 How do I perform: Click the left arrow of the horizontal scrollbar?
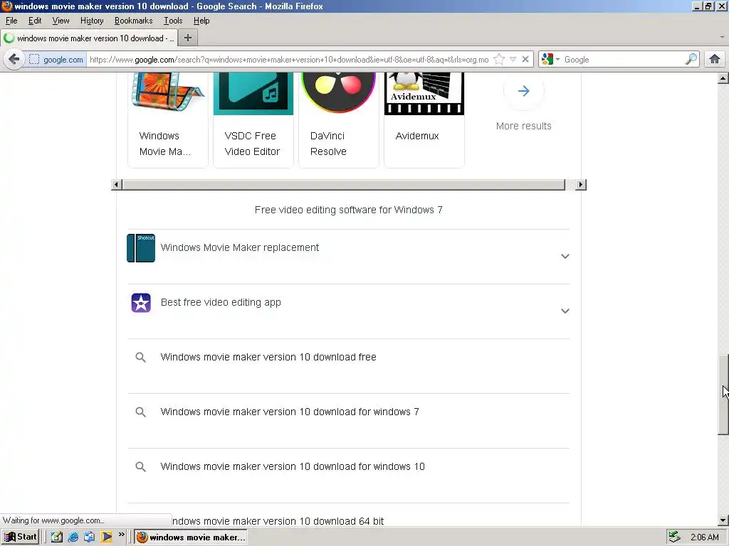117,185
